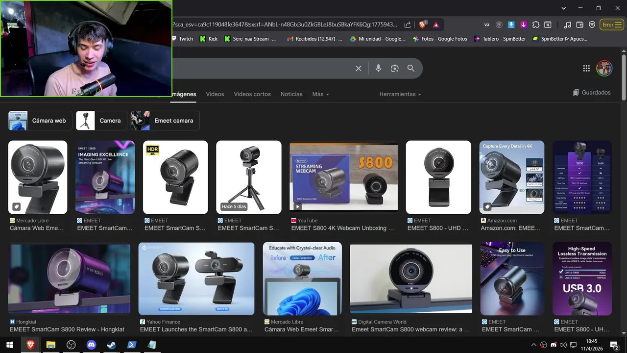Click the volume icon in the system tray
627x353 pixels.
tap(563, 345)
